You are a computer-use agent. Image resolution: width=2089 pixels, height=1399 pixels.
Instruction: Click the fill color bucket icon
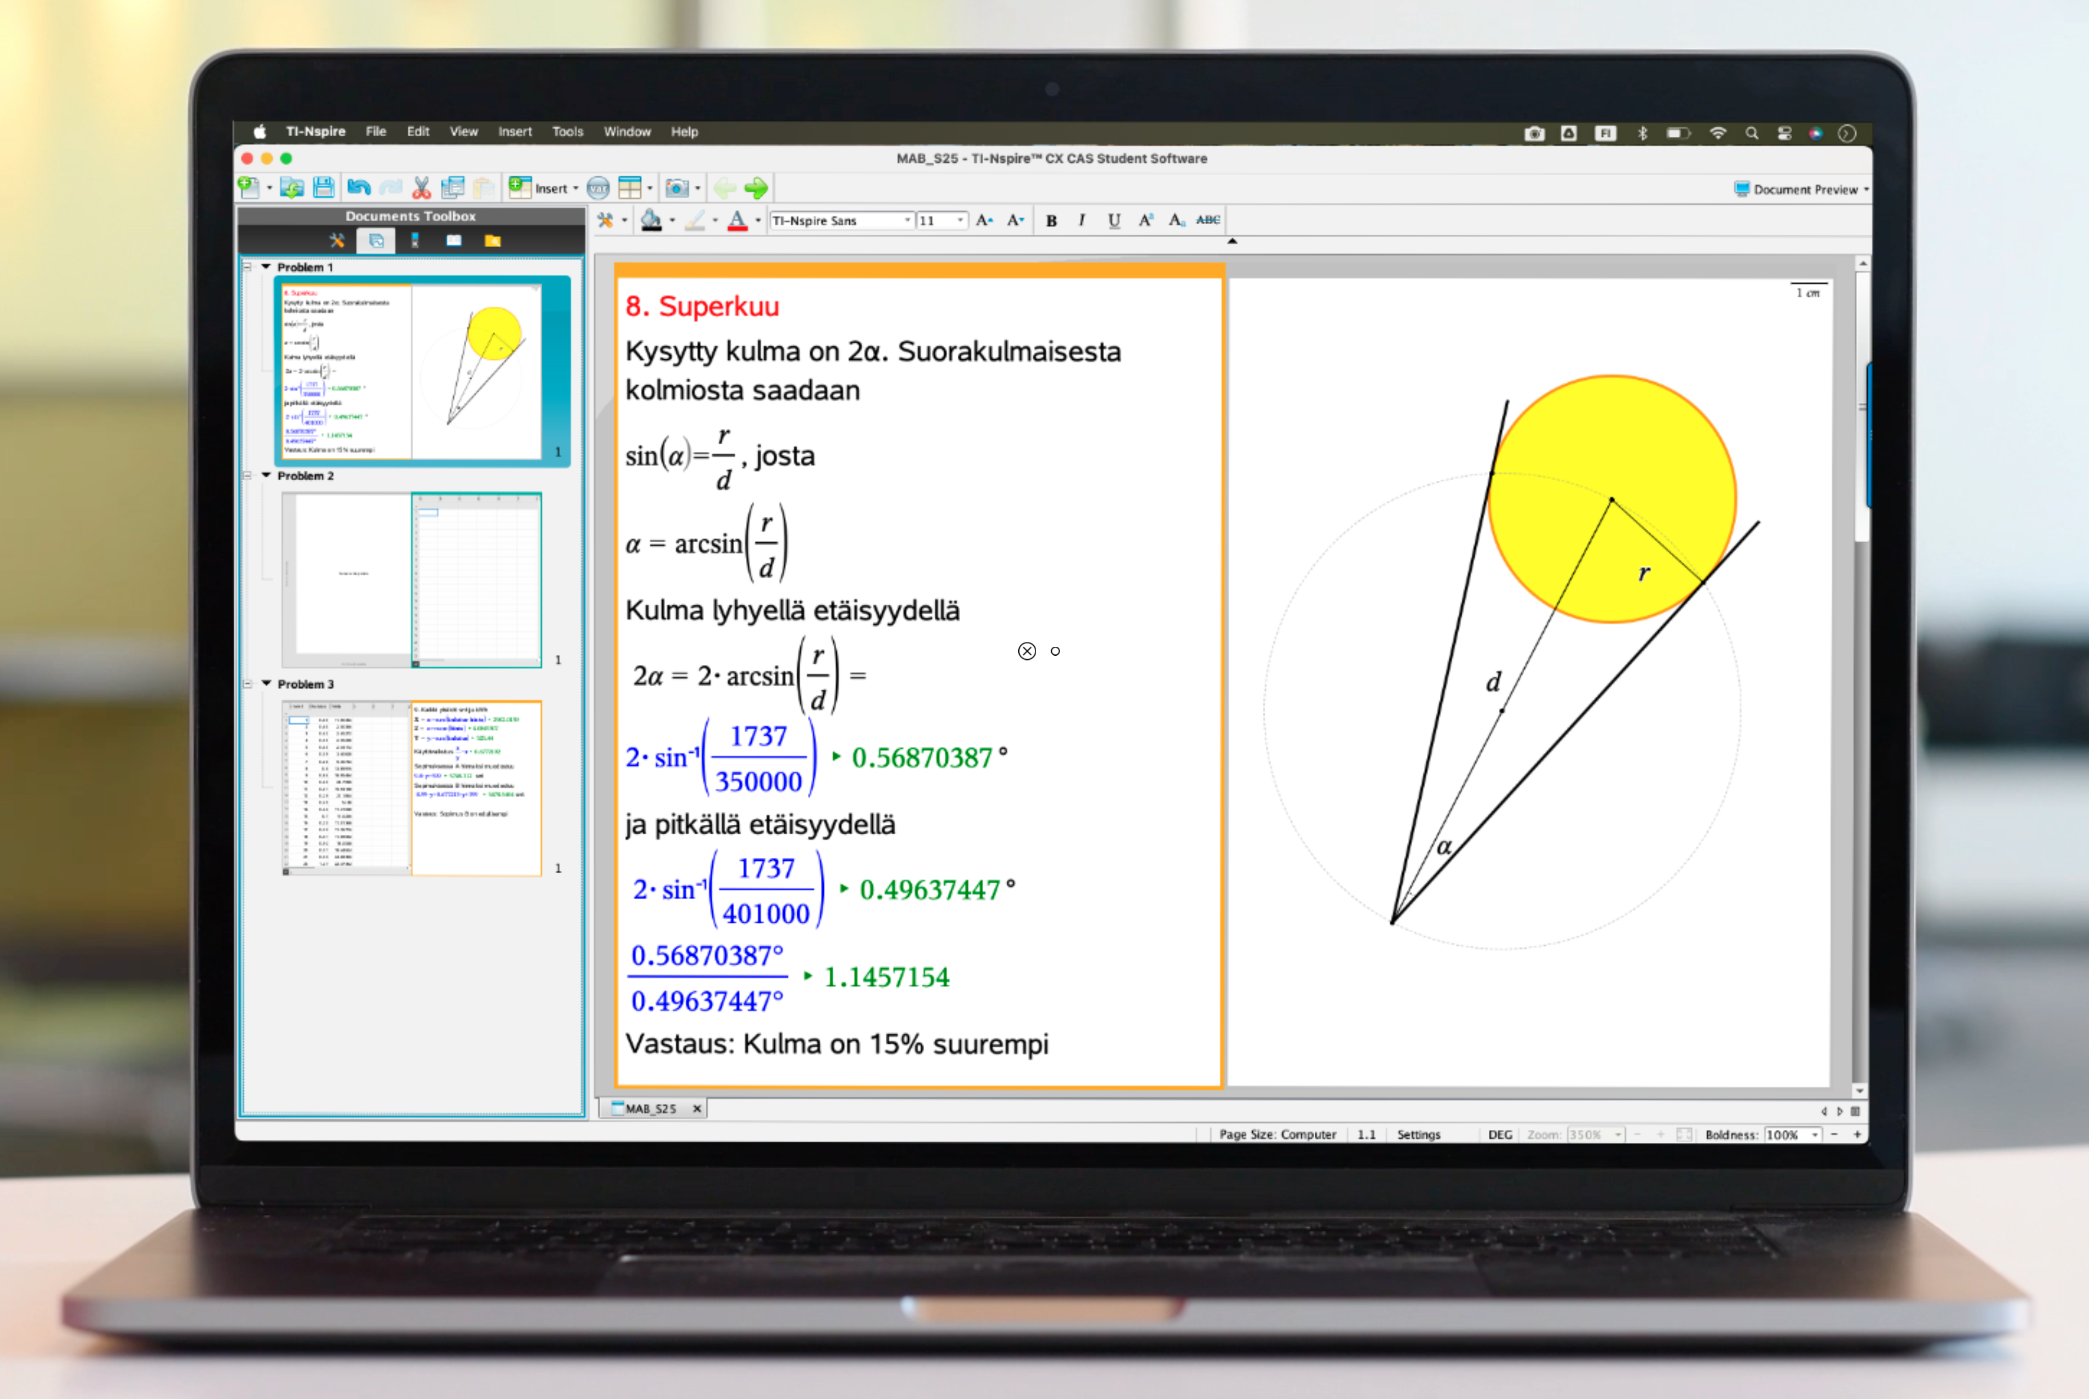pos(651,220)
